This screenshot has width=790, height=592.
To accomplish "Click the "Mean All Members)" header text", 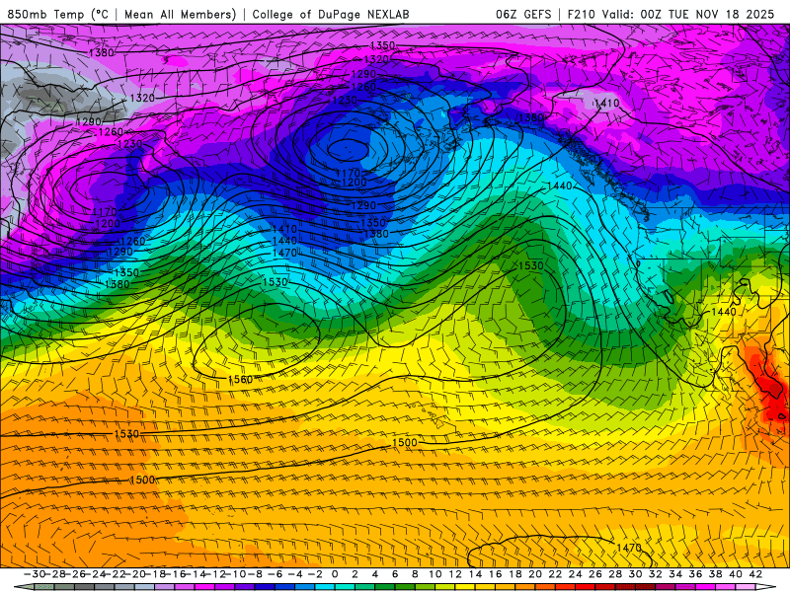I will point(180,14).
